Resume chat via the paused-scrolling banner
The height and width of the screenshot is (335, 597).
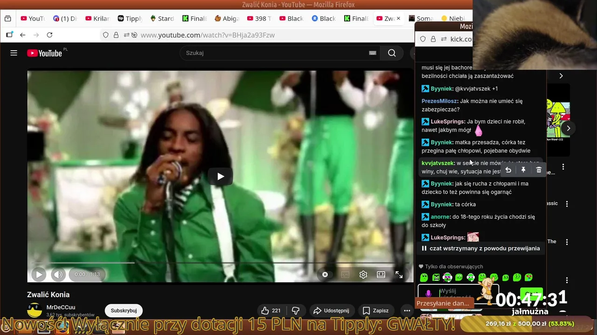480,248
